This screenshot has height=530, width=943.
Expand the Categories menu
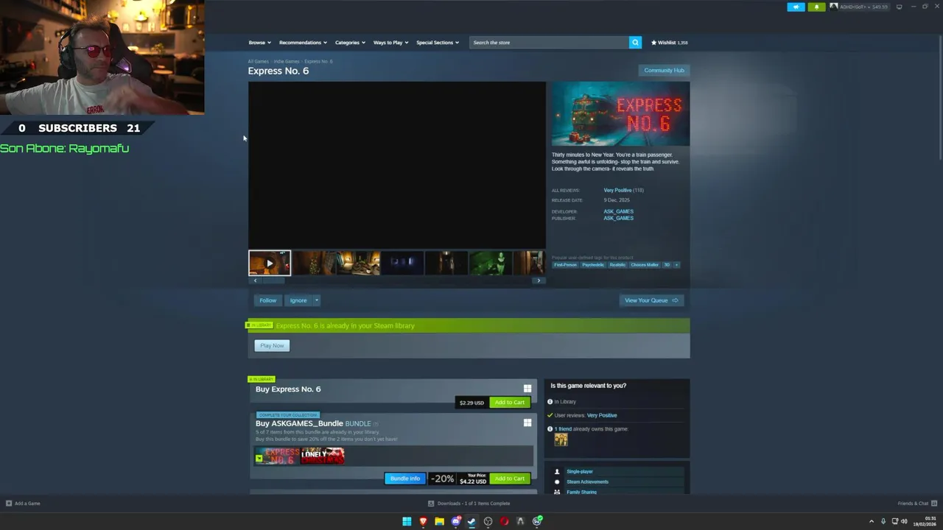350,43
